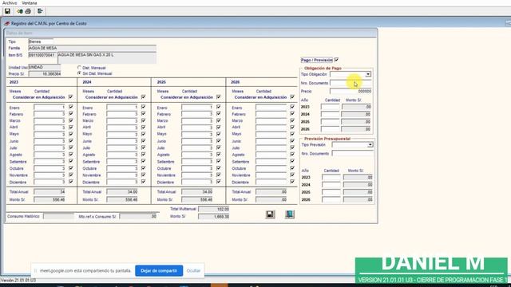Click the Previsión Presupuestal 2024 Cantidad field
The width and height of the screenshot is (511, 287).
331,185
